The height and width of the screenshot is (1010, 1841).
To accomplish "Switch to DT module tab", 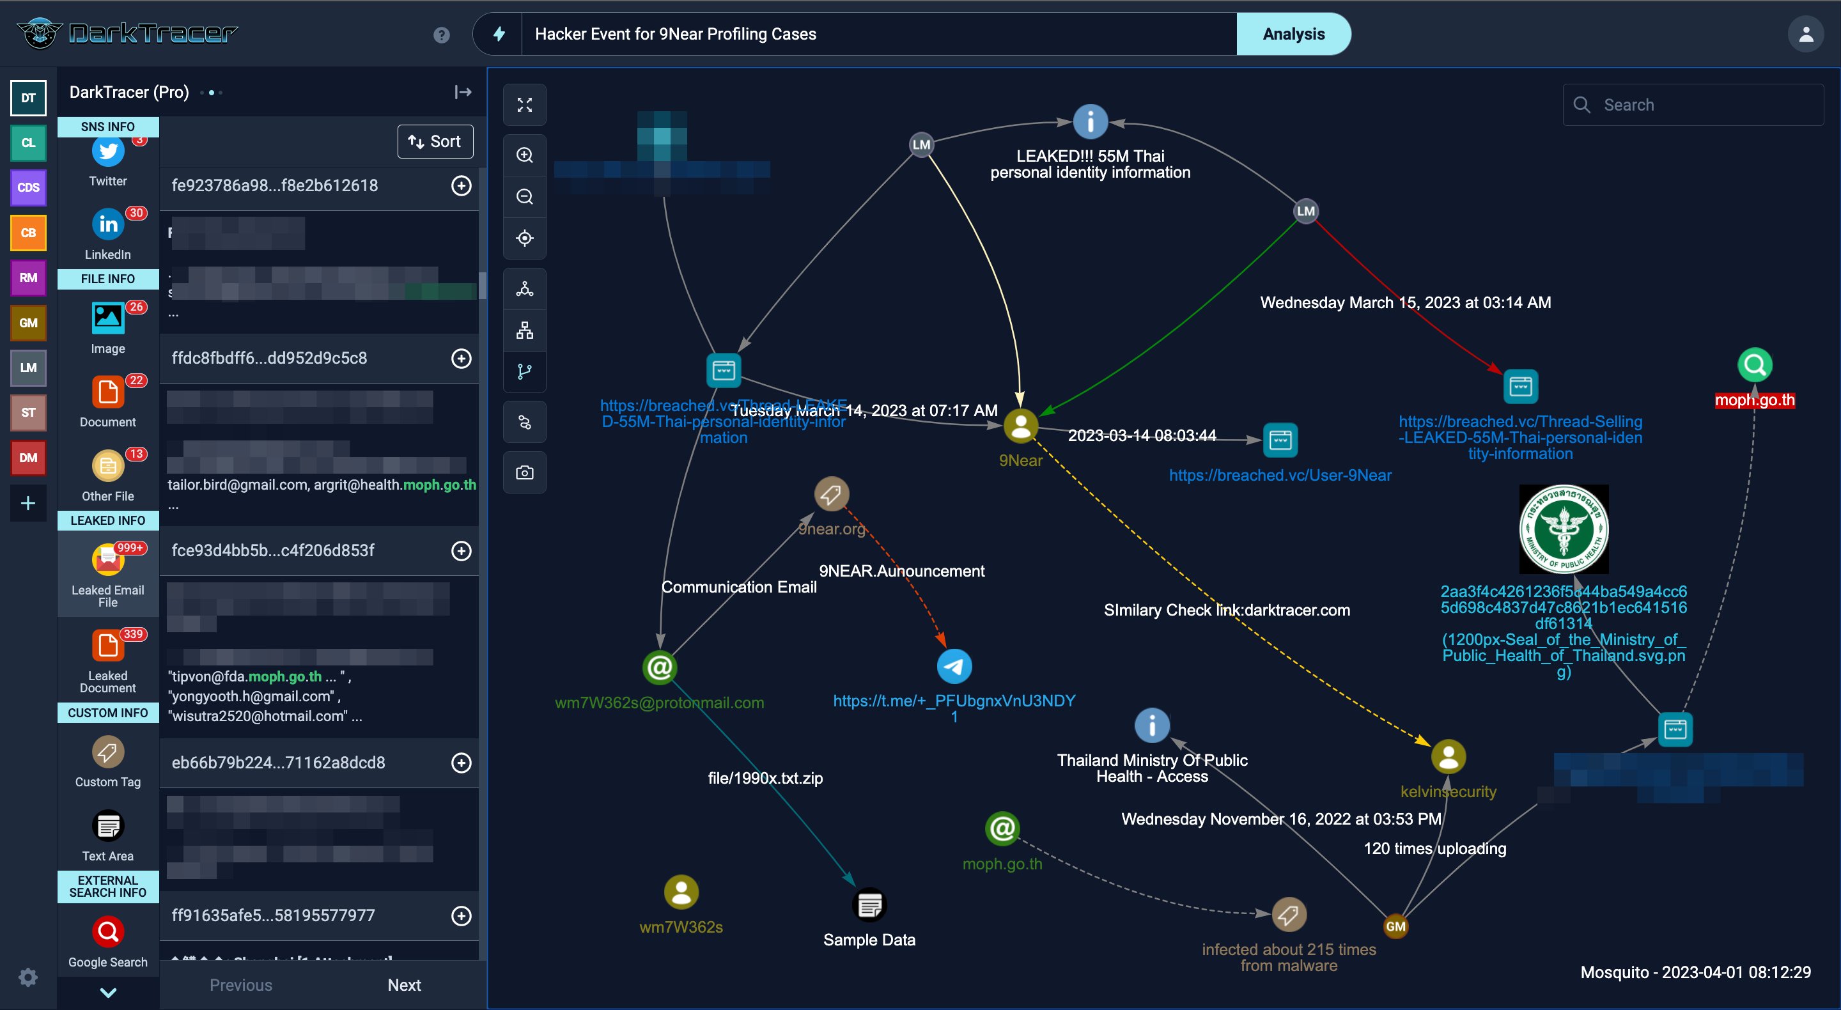I will [28, 98].
